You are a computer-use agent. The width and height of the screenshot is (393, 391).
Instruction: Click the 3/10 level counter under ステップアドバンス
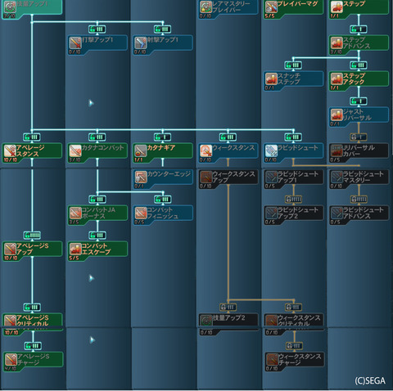tap(336, 52)
